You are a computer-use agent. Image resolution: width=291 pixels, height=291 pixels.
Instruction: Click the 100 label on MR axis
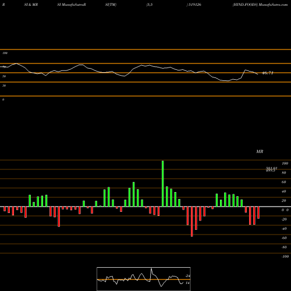pyautogui.click(x=285, y=164)
